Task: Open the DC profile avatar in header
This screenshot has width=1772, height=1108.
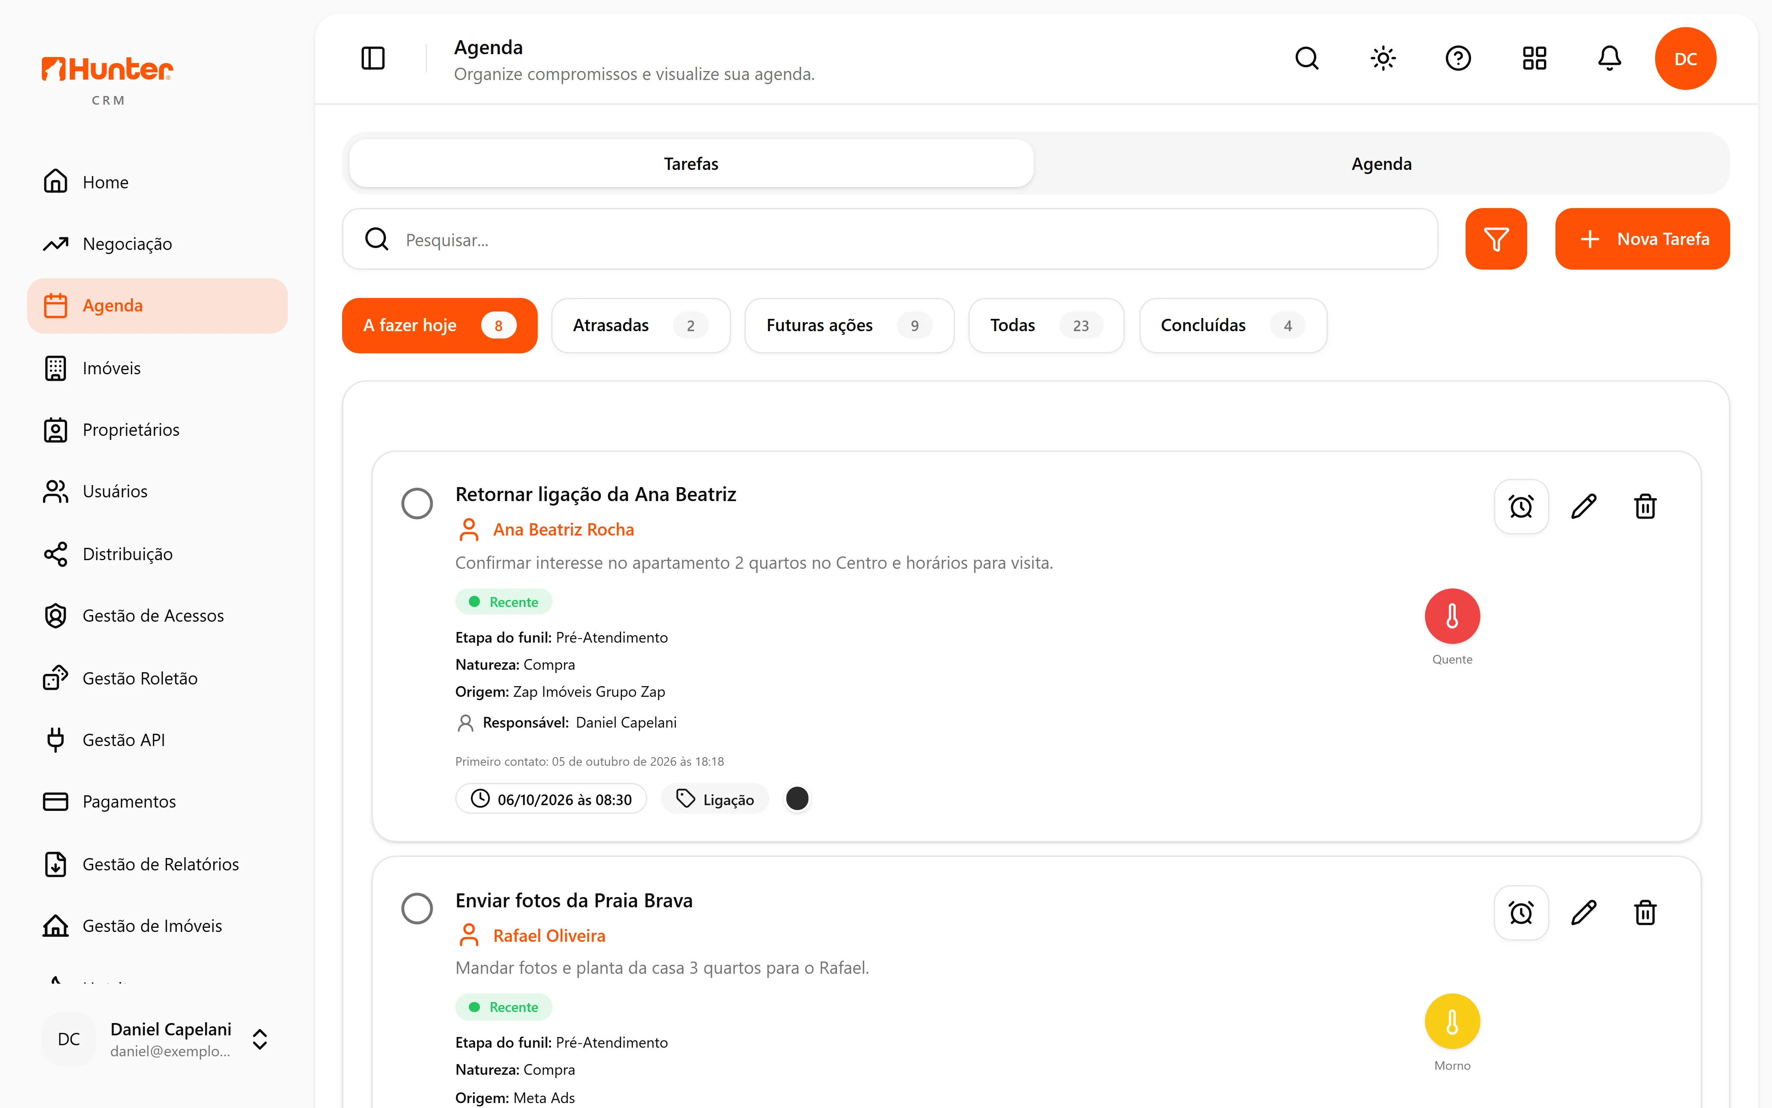Action: click(1685, 59)
